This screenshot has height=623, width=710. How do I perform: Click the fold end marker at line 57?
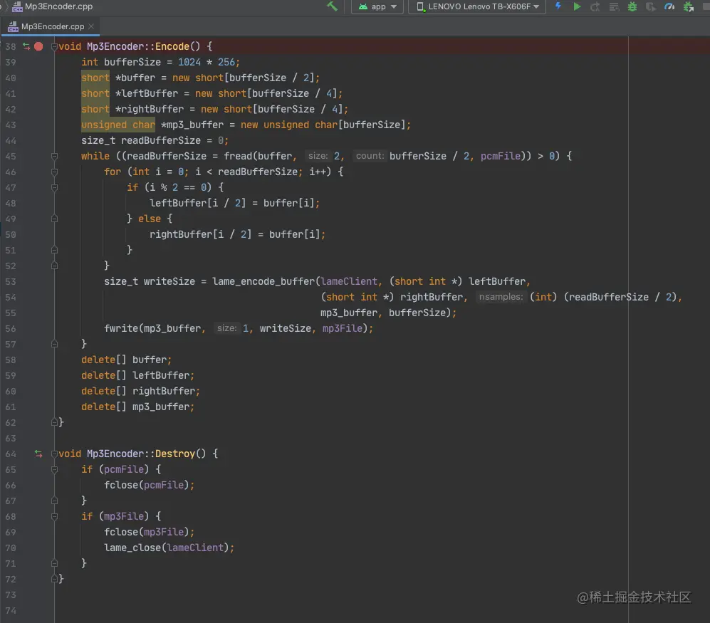coord(54,344)
